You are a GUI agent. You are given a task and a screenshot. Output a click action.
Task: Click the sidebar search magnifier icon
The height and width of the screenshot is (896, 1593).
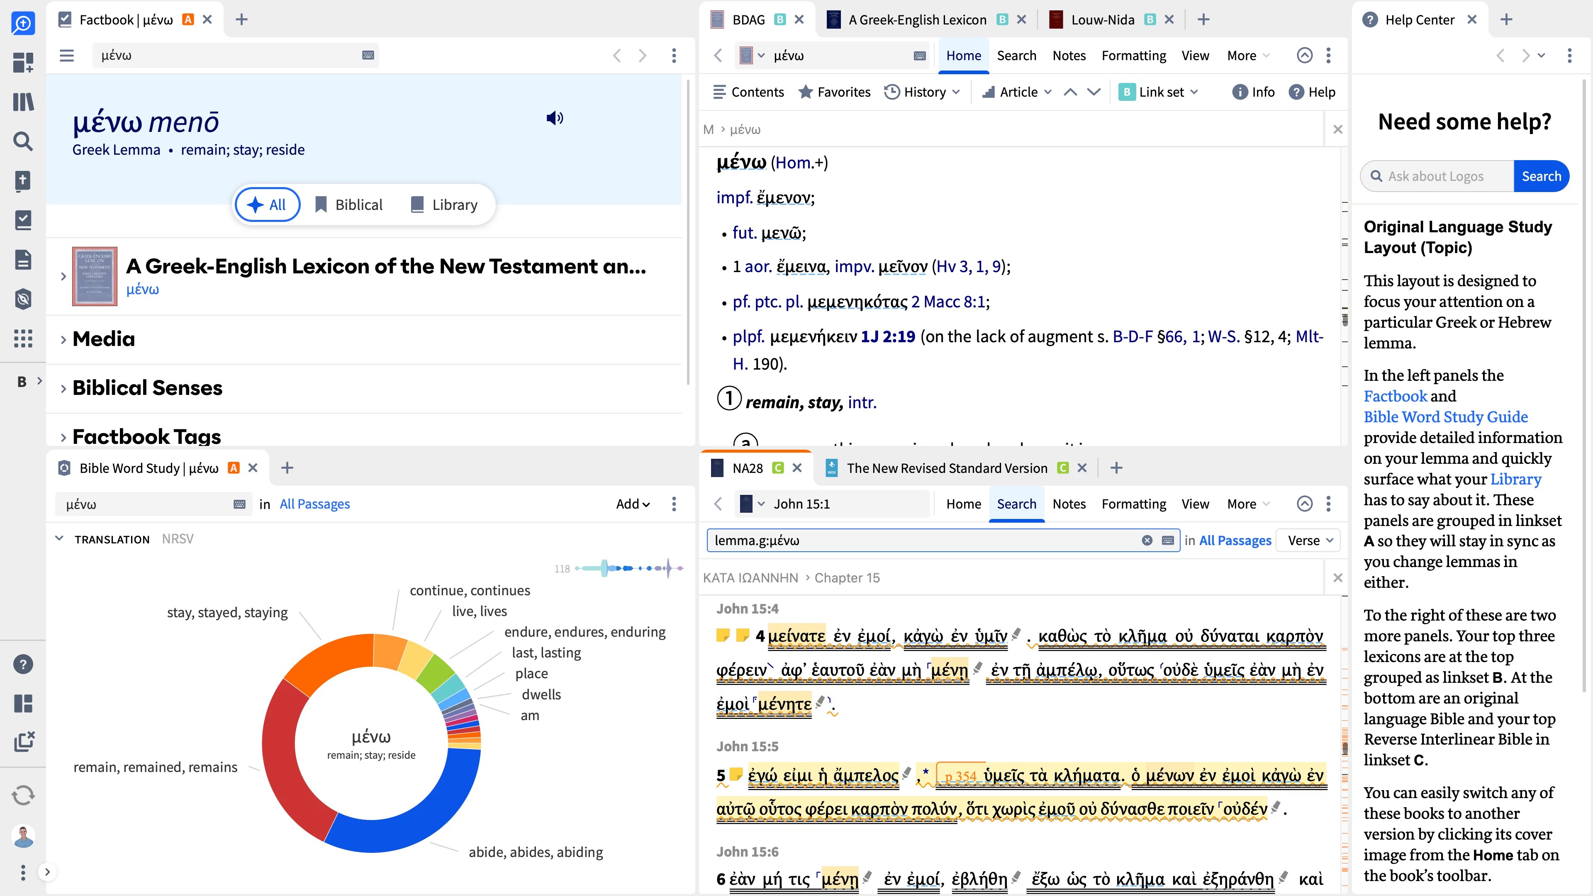click(x=23, y=141)
